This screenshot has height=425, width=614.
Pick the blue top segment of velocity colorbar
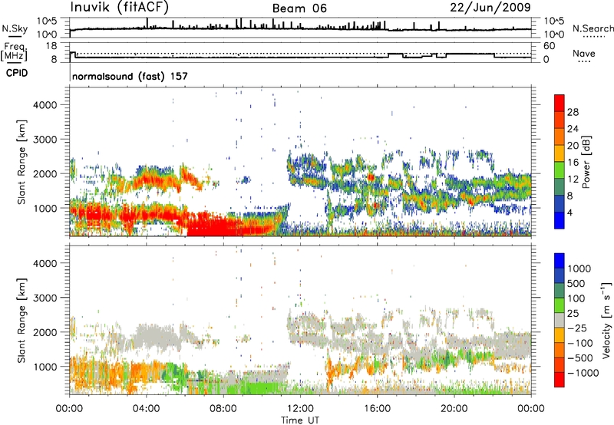click(560, 261)
